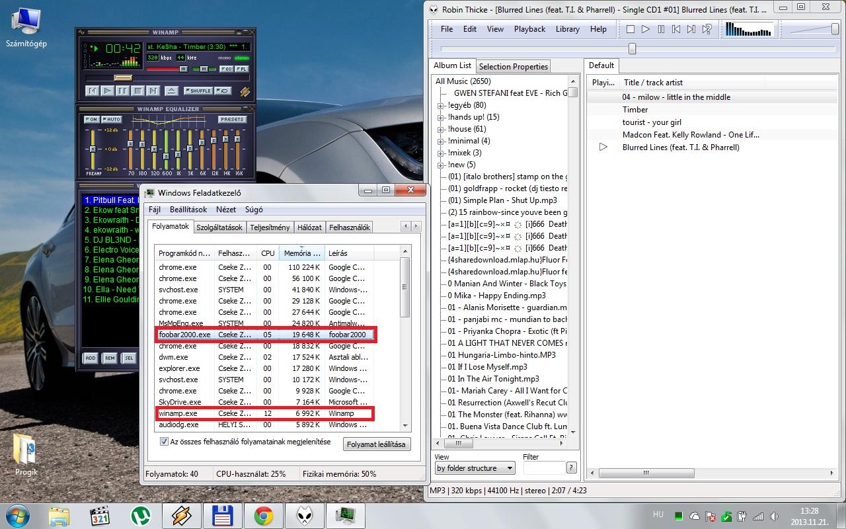Screen dimensions: 846x529
Task: Open foobar2000 Library menu
Action: [x=567, y=29]
